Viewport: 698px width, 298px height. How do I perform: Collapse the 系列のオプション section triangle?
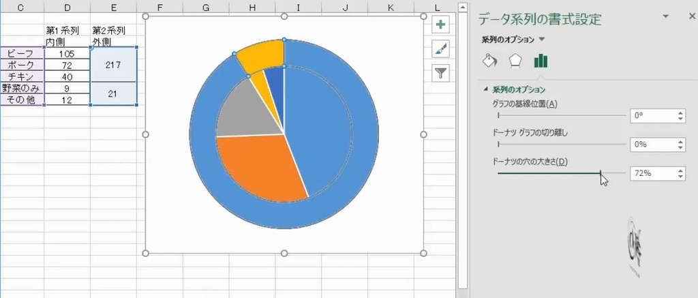[x=485, y=89]
